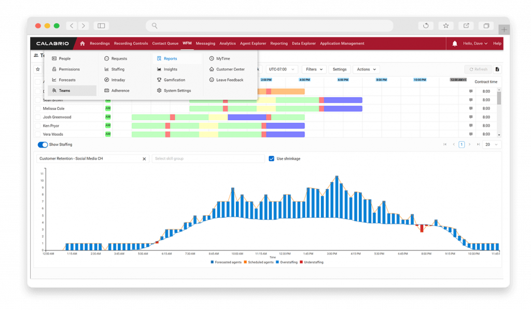Click the System Settings icon in the WFM menu

[x=159, y=90]
